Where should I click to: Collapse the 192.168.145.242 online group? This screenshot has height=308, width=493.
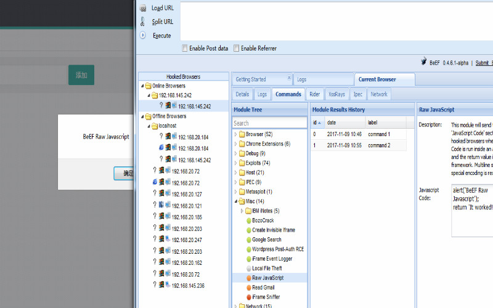(x=149, y=95)
